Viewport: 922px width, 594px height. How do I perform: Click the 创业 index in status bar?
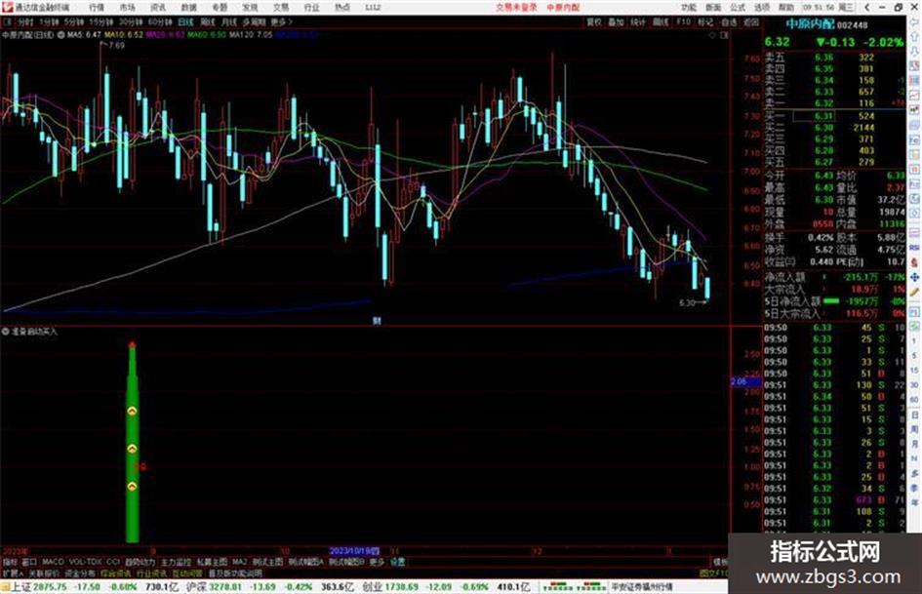pos(372,586)
